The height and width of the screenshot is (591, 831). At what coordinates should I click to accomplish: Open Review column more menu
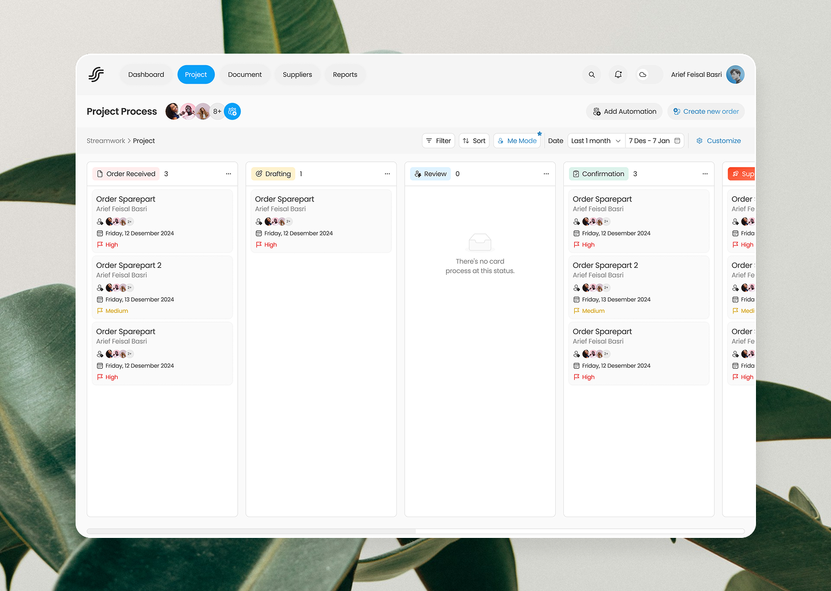click(x=546, y=174)
